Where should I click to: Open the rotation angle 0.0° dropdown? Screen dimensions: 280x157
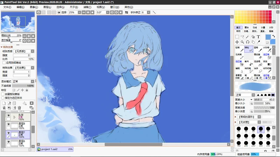(x=107, y=12)
